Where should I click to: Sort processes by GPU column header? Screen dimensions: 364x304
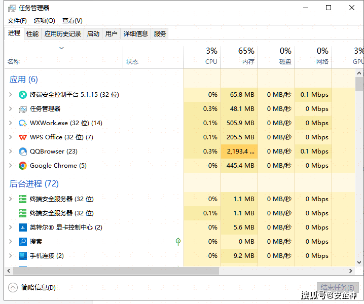tap(348, 57)
